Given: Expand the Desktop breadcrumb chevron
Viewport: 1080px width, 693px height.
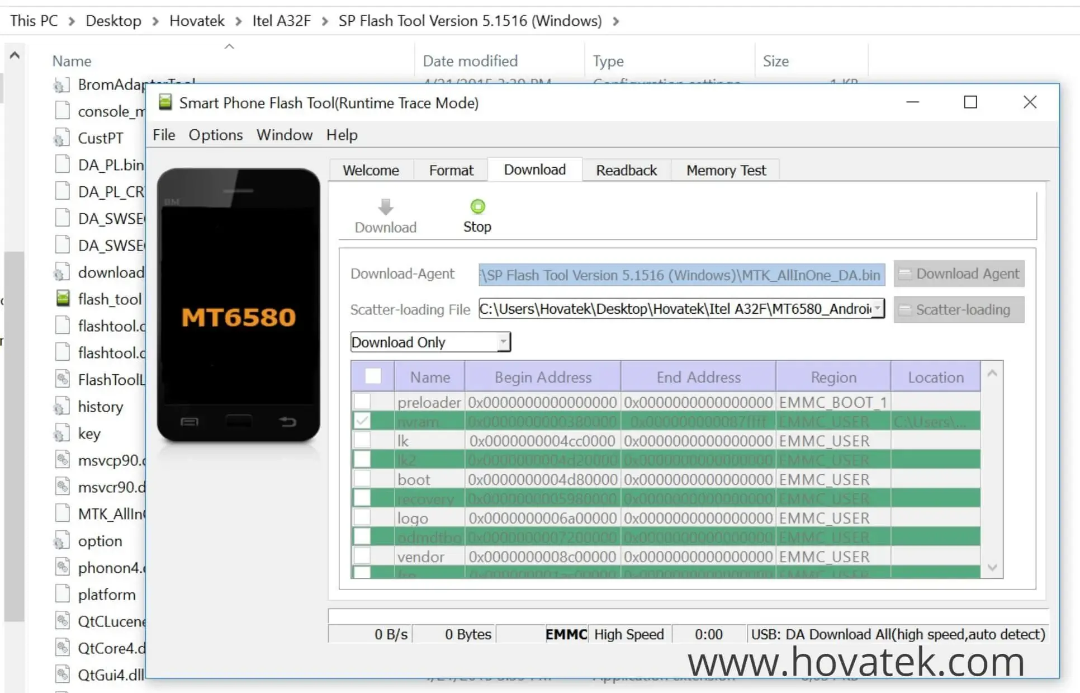Looking at the screenshot, I should [154, 21].
